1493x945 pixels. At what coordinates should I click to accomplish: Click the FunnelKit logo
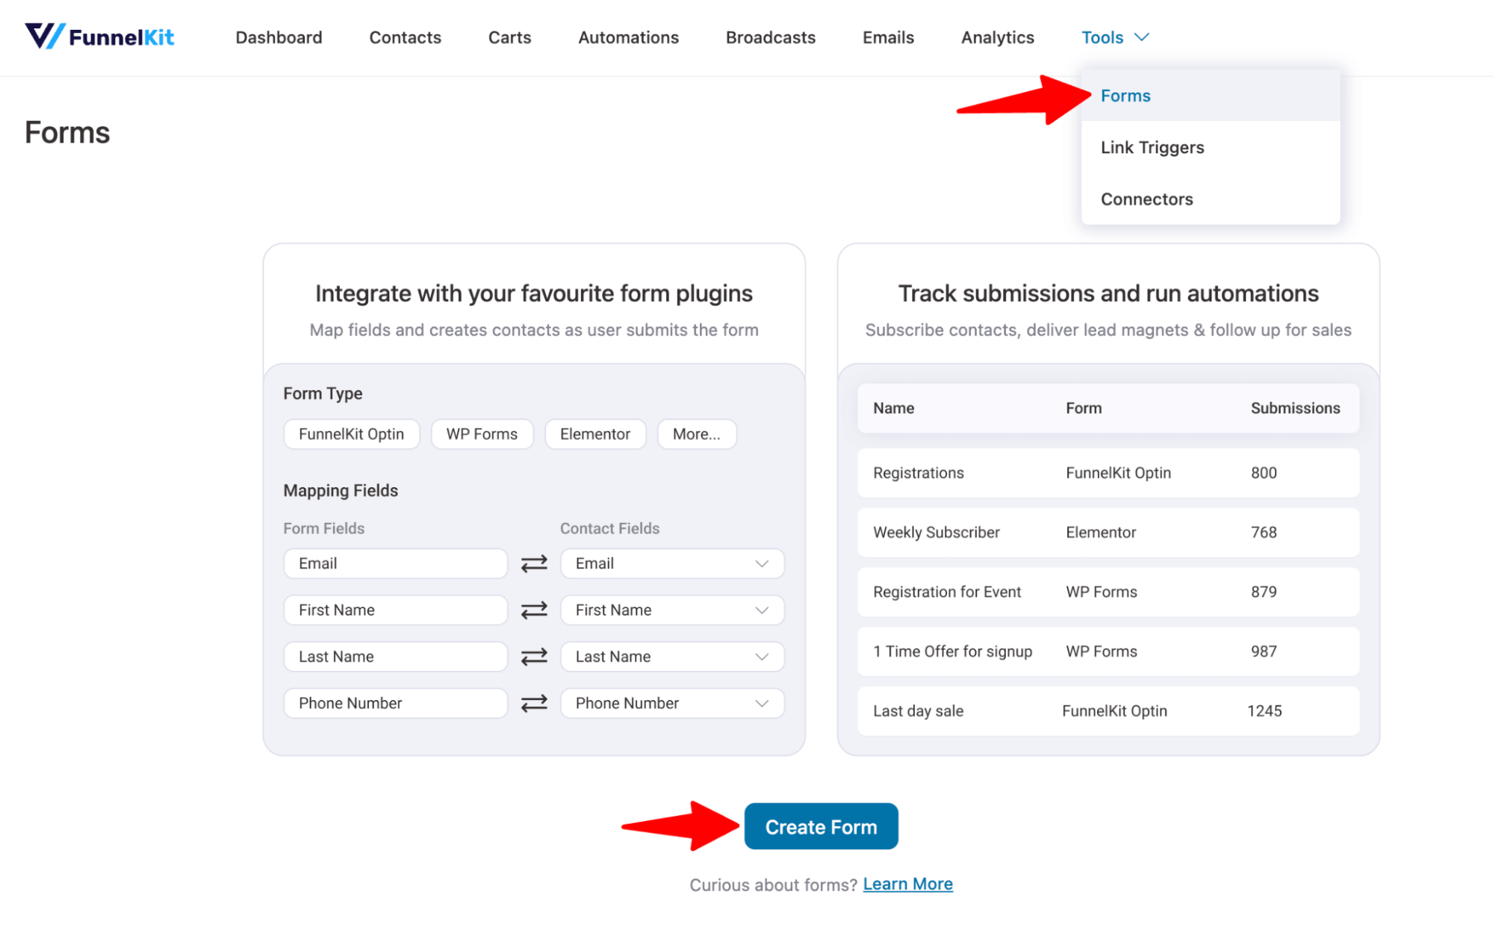coord(99,37)
